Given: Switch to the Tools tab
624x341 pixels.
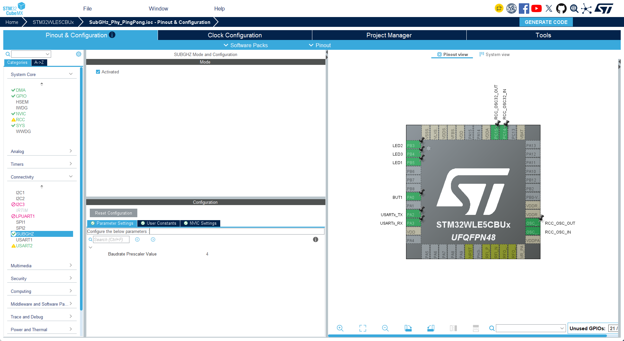Looking at the screenshot, I should pyautogui.click(x=543, y=35).
